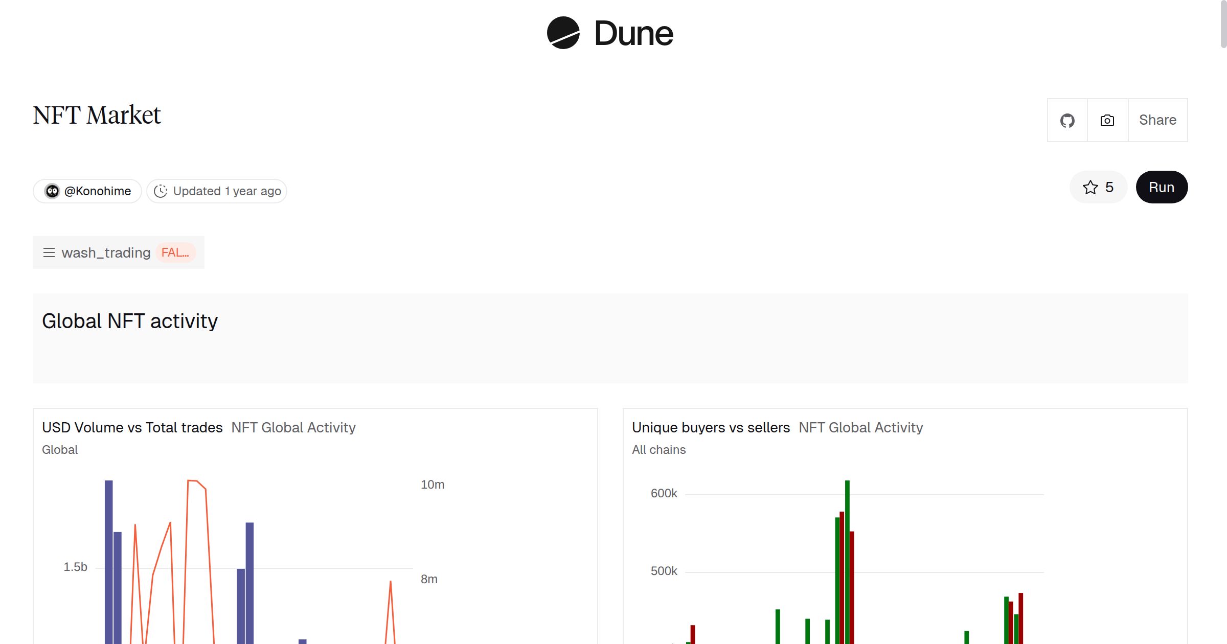The image size is (1227, 644).
Task: Open the NFT Global Activity link beside Unique buyers
Action: point(860,427)
